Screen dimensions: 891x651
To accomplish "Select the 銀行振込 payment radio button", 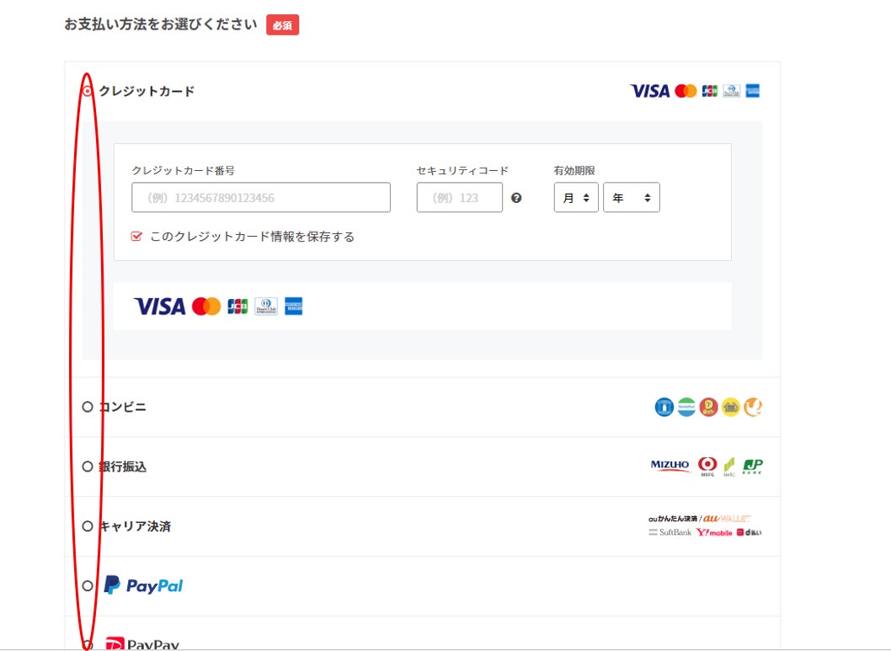I will click(x=88, y=467).
